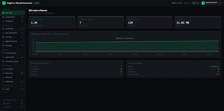
Task: Click the SSL Certificates lock icon
Action: tap(3, 33)
